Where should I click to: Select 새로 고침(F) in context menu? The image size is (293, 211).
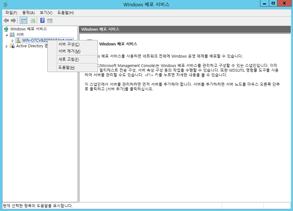point(68,59)
